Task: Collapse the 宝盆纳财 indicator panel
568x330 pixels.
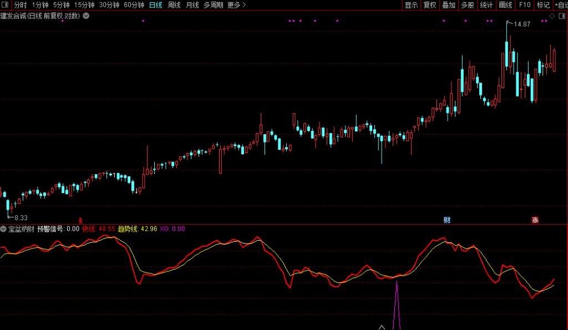Action: click(x=4, y=227)
